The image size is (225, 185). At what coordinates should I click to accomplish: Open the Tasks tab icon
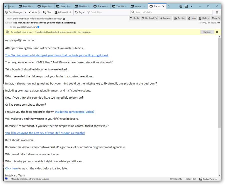pos(186,6)
